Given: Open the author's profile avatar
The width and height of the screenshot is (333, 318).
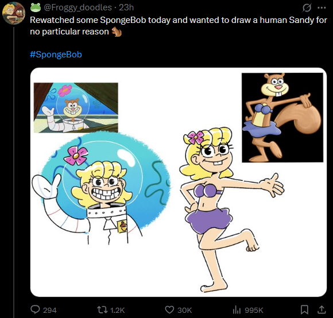Looking at the screenshot, I should click(14, 13).
